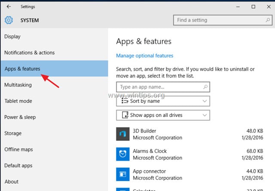Screen dimensions: 275x191
Task: Click the Apps & features page heading
Action: click(144, 42)
